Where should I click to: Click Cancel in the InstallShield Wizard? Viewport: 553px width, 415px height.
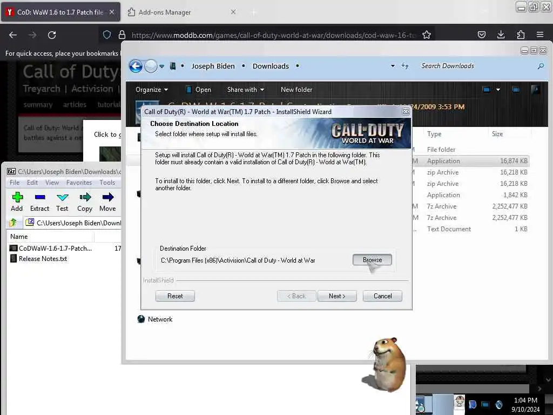[382, 296]
